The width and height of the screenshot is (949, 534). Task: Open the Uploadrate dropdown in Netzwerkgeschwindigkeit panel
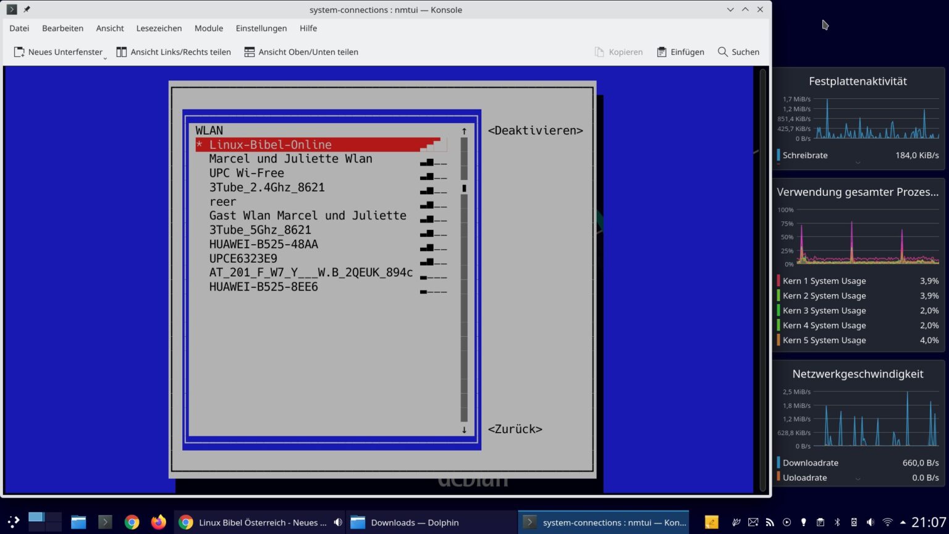coord(858,478)
